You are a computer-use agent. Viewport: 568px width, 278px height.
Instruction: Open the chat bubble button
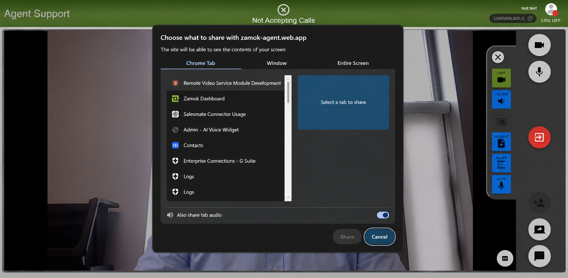539,256
